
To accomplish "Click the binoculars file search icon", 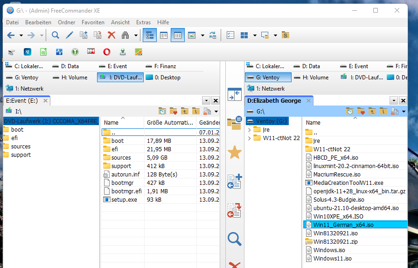I will (x=125, y=35).
